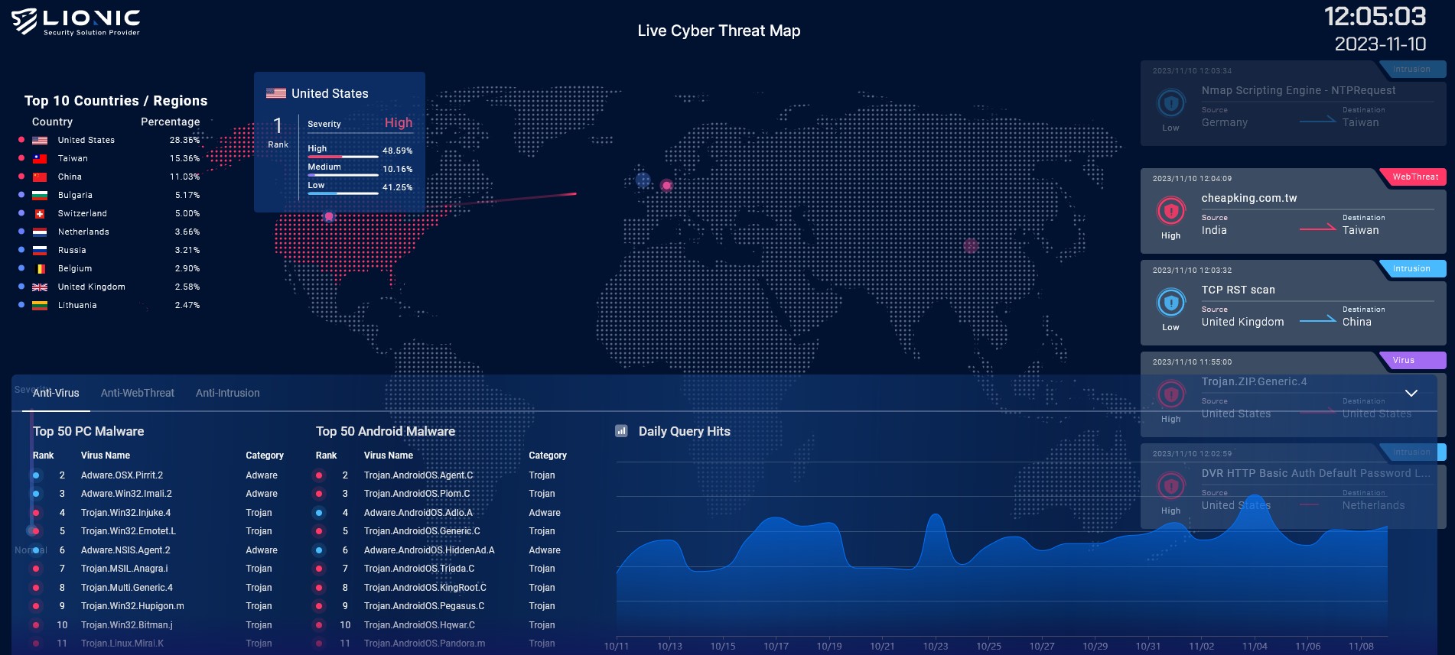
Task: Select the Trojan.Win32.Emotet.L malware row
Action: 128,531
